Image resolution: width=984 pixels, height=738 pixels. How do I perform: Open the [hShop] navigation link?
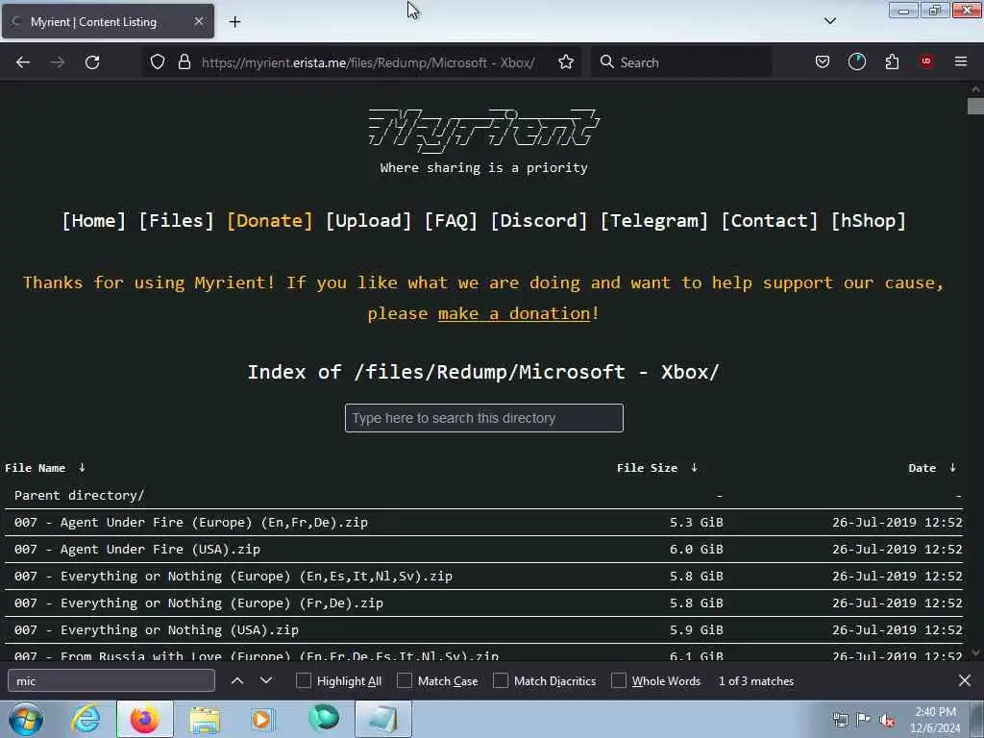pos(869,221)
